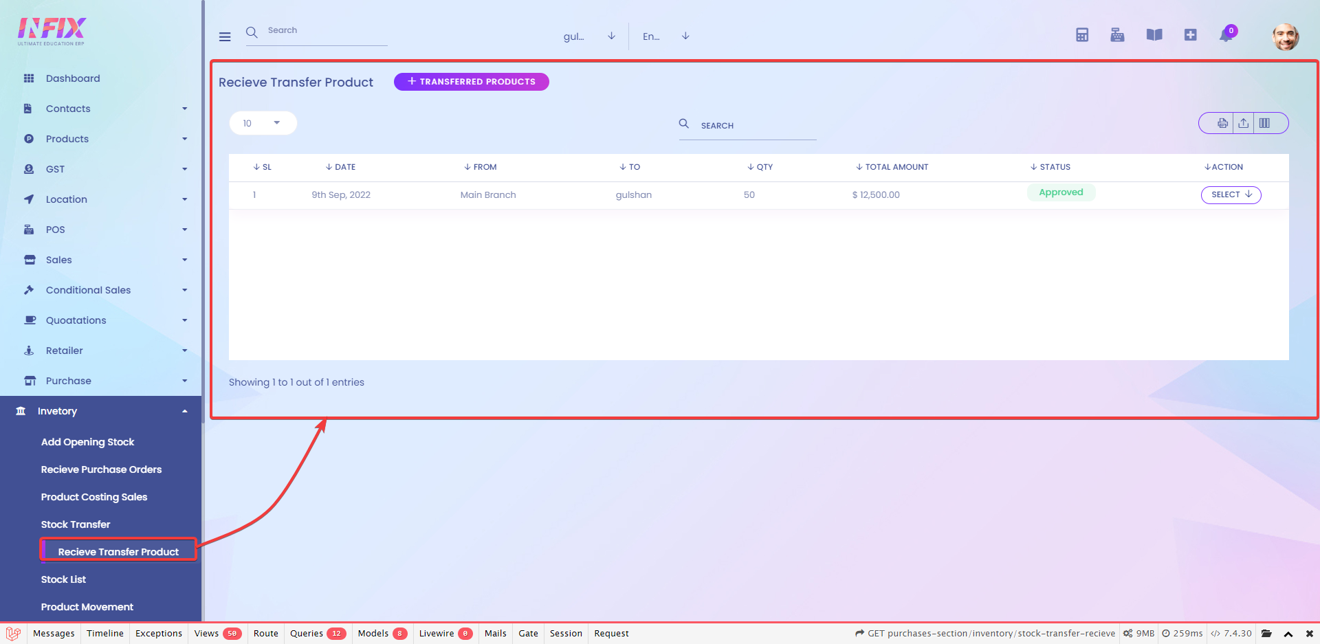Viewport: 1320px width, 644px height.
Task: Expand the Purchase sidebar menu
Action: 100,381
